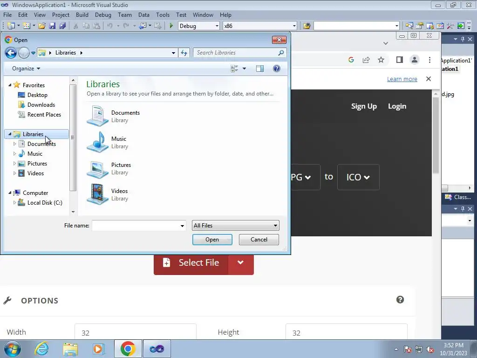The height and width of the screenshot is (358, 477).
Task: Open Internet Explorer from the taskbar
Action: pos(41,349)
